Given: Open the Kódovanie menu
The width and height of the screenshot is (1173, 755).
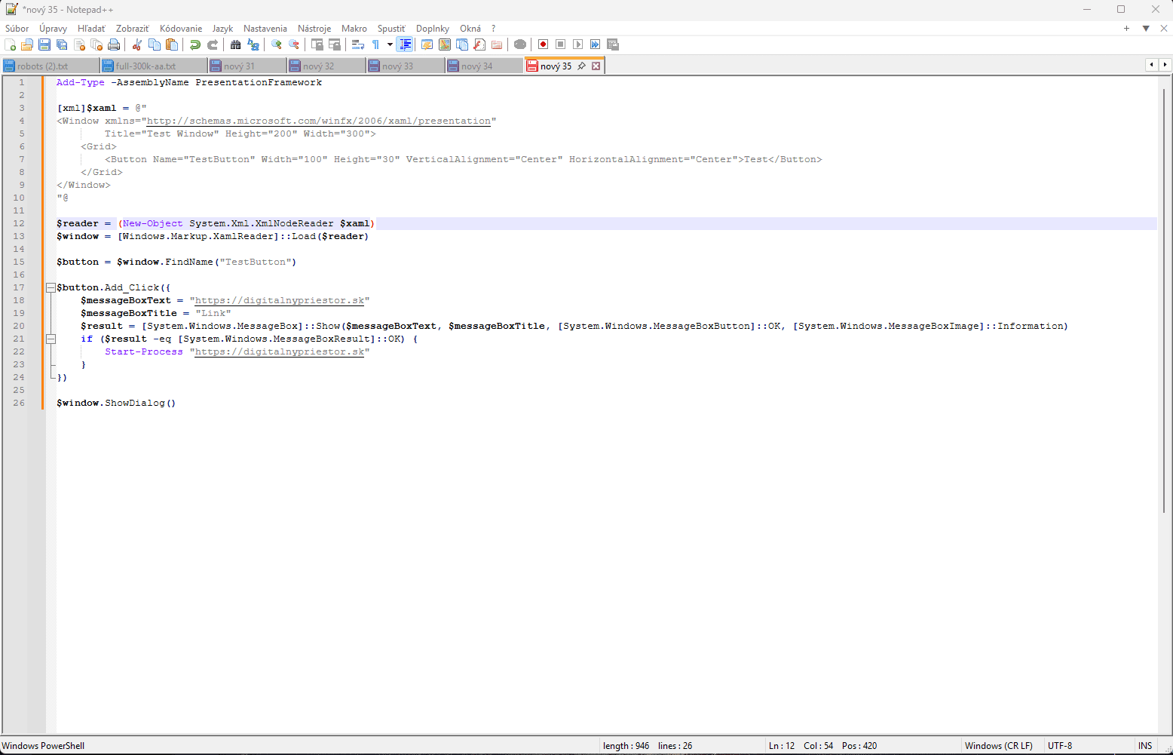Looking at the screenshot, I should tap(181, 29).
